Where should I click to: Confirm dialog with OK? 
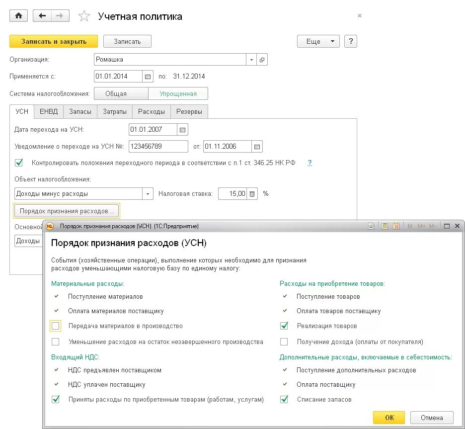(x=389, y=418)
